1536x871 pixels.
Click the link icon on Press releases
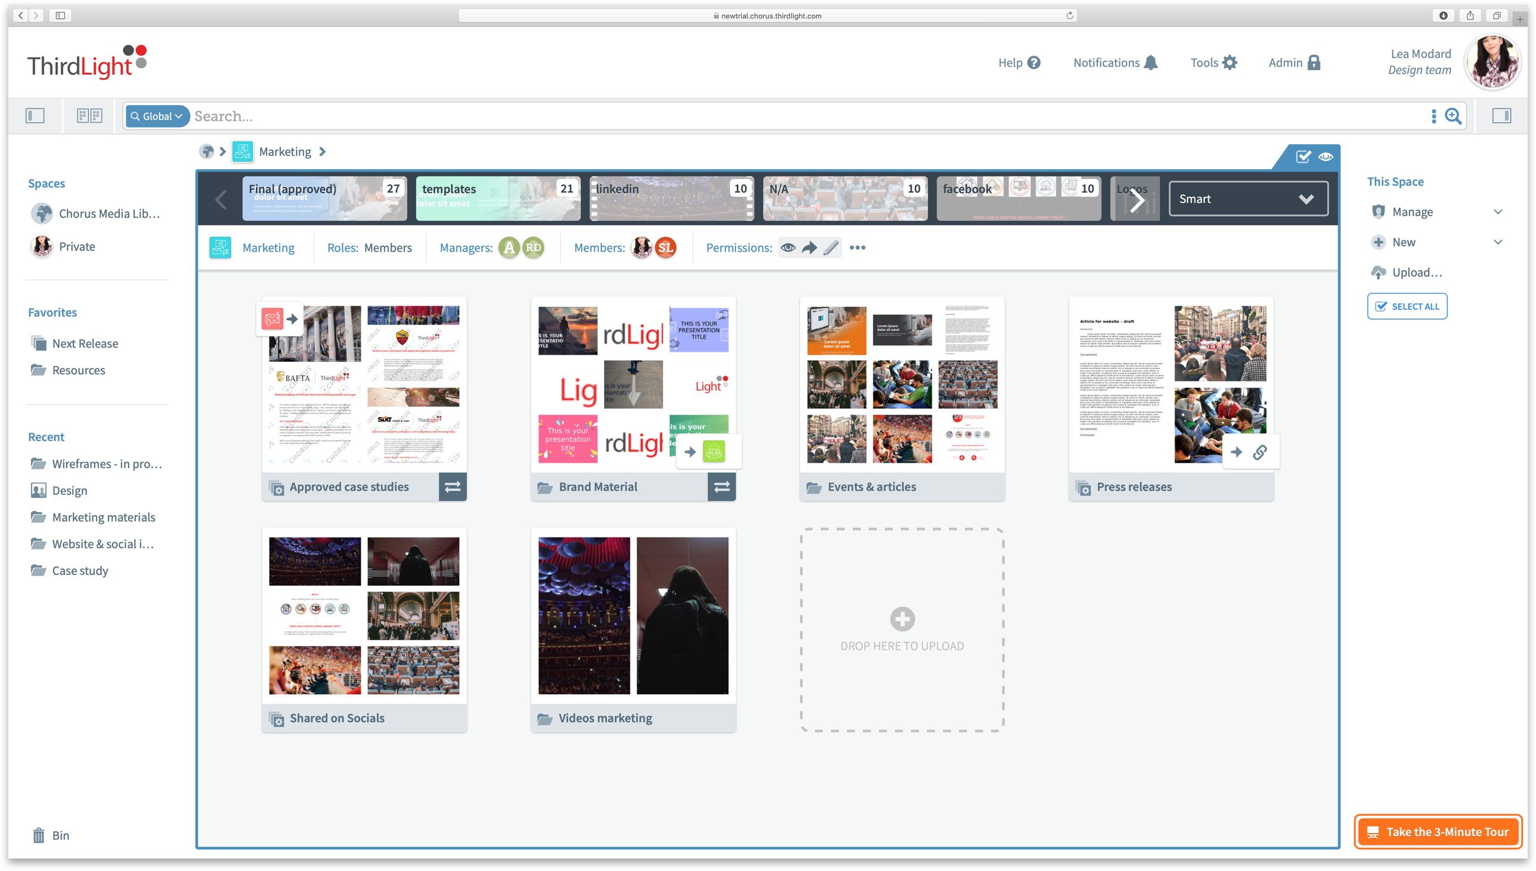pos(1259,452)
